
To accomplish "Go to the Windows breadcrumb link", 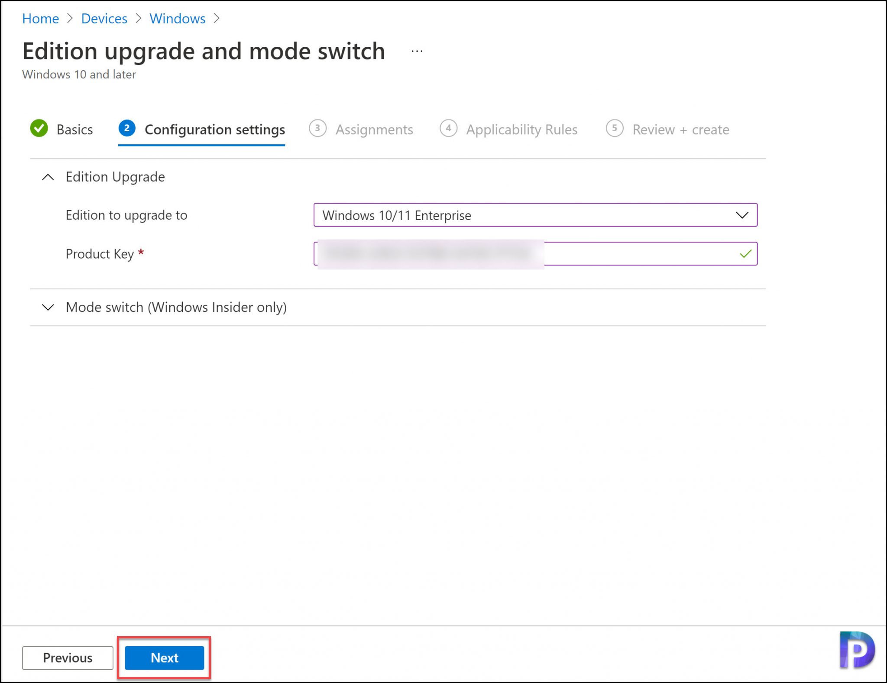I will tap(177, 19).
